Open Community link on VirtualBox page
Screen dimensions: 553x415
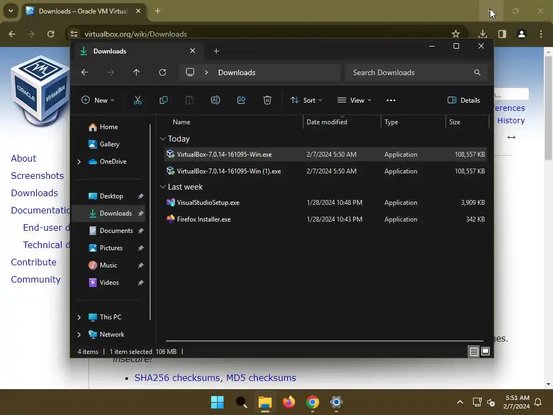point(36,279)
